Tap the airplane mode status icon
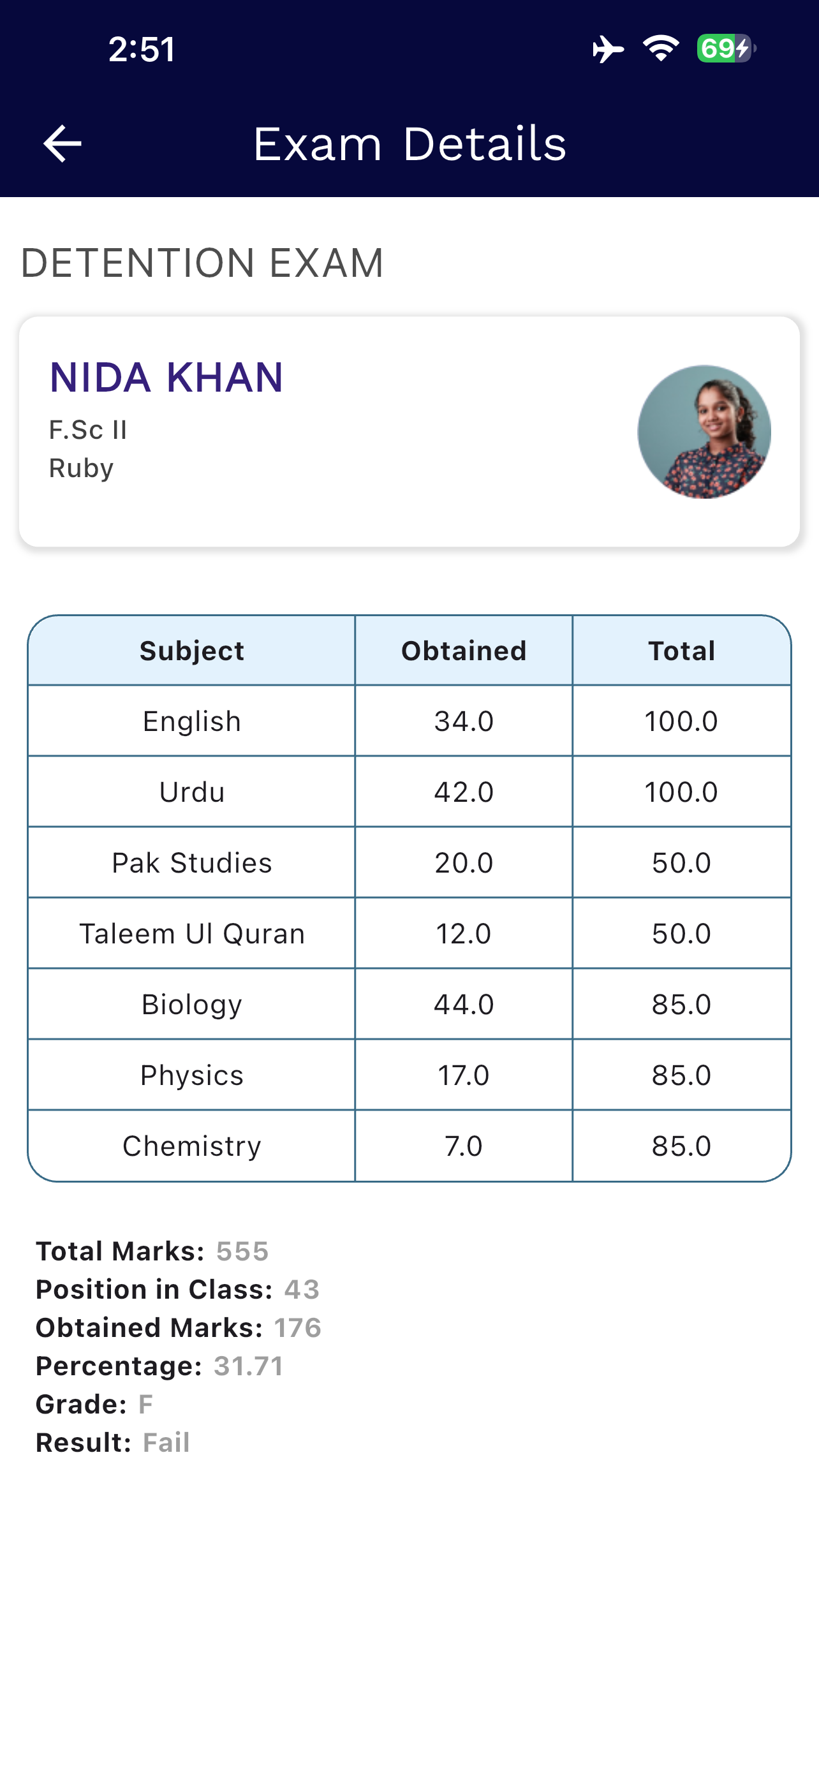 coord(607,49)
